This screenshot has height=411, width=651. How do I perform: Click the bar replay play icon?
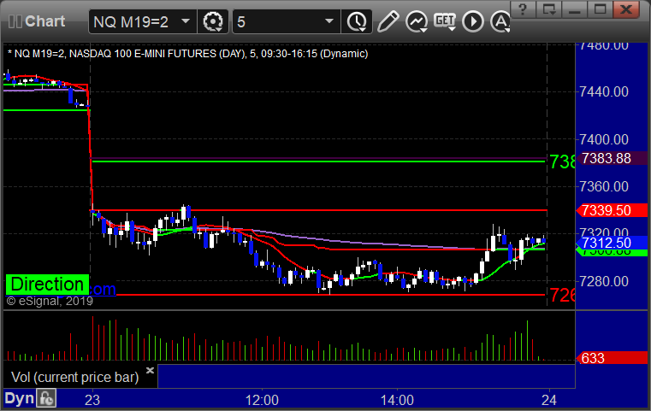coord(473,21)
